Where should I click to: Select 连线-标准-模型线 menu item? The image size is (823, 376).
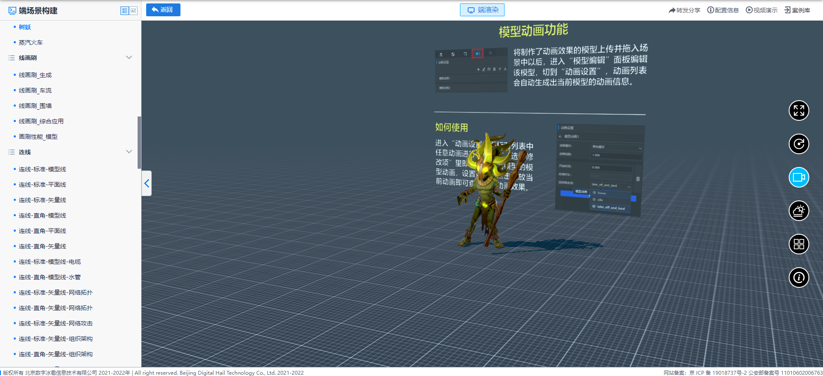tap(42, 169)
